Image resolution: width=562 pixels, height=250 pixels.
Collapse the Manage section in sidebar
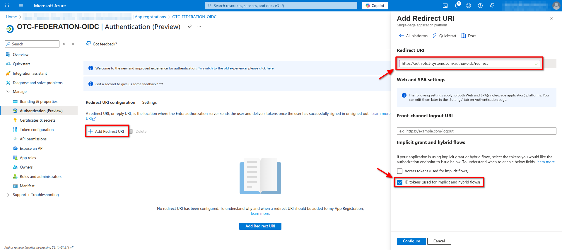pos(8,92)
